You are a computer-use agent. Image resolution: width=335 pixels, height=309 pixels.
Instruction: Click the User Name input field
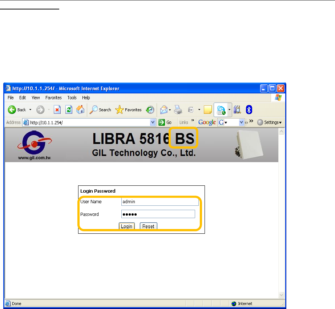click(x=160, y=202)
